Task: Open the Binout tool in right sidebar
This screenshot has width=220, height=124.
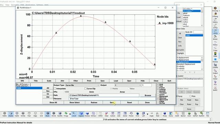Action: [215, 38]
